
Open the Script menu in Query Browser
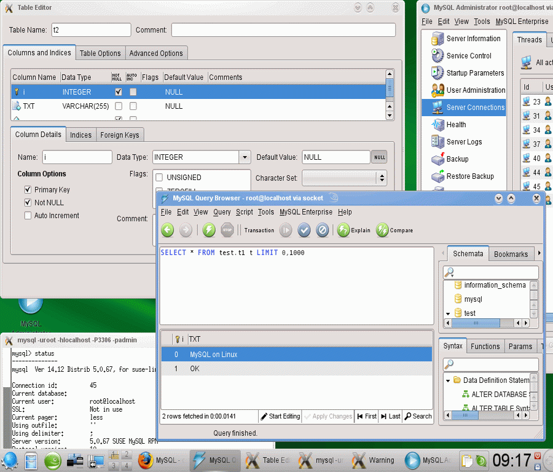pos(245,212)
